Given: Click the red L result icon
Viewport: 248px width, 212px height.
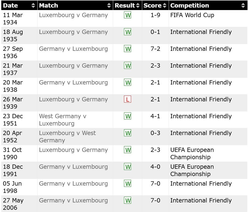Looking at the screenshot, I should 128,99.
